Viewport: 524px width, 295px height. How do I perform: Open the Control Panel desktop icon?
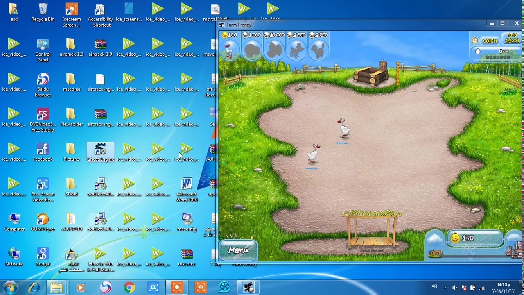tap(43, 50)
